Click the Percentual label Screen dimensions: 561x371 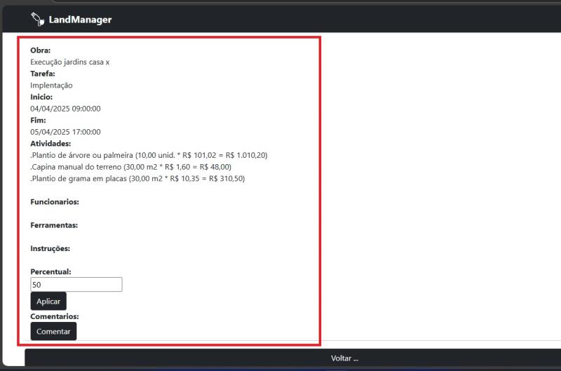pos(50,271)
